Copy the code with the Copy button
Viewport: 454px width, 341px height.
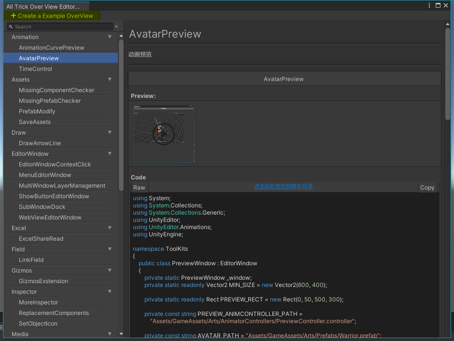click(427, 188)
